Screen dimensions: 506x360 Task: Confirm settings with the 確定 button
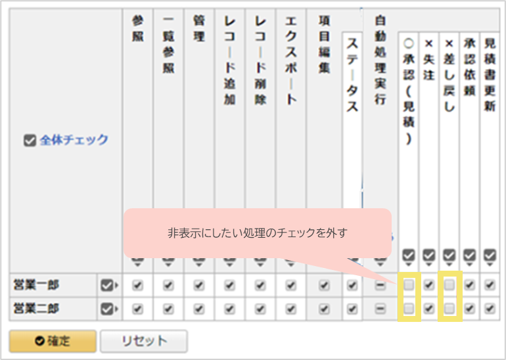[53, 341]
